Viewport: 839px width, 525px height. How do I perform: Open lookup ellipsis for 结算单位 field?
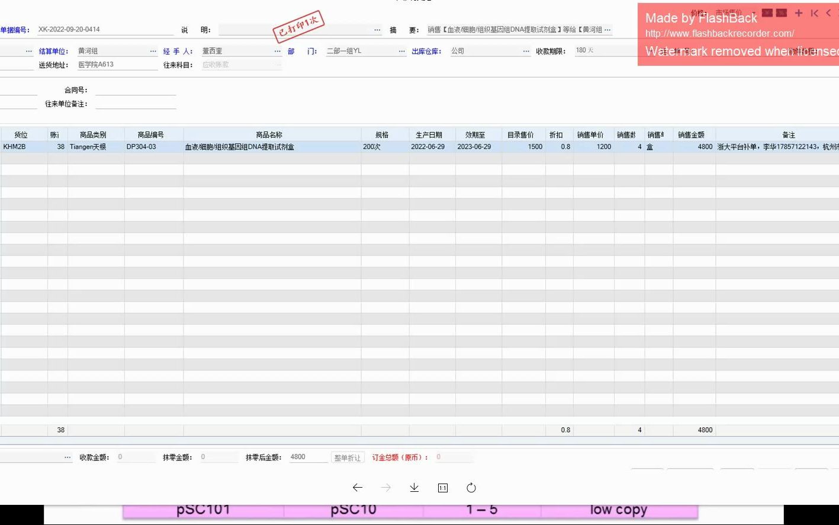point(153,51)
